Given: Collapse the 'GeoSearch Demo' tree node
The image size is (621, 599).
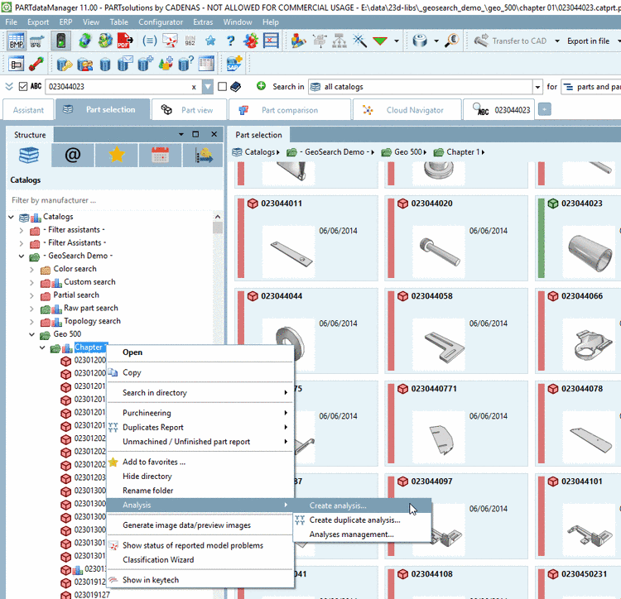Looking at the screenshot, I should (22, 256).
